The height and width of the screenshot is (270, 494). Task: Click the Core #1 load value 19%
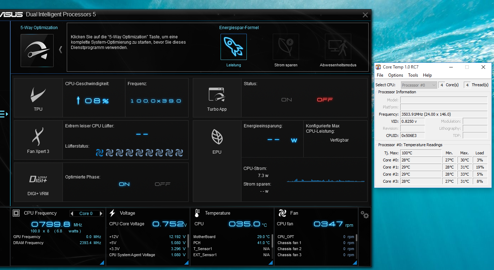(480, 167)
